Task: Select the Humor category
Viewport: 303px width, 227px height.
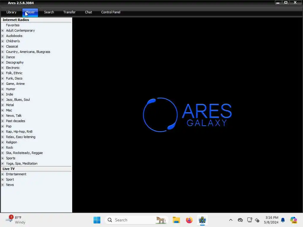Action: pyautogui.click(x=10, y=89)
